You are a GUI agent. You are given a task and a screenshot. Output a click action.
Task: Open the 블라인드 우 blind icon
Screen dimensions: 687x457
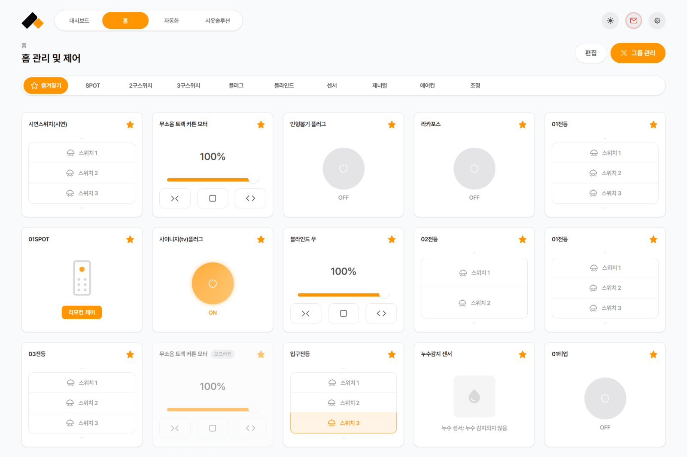[x=381, y=314]
